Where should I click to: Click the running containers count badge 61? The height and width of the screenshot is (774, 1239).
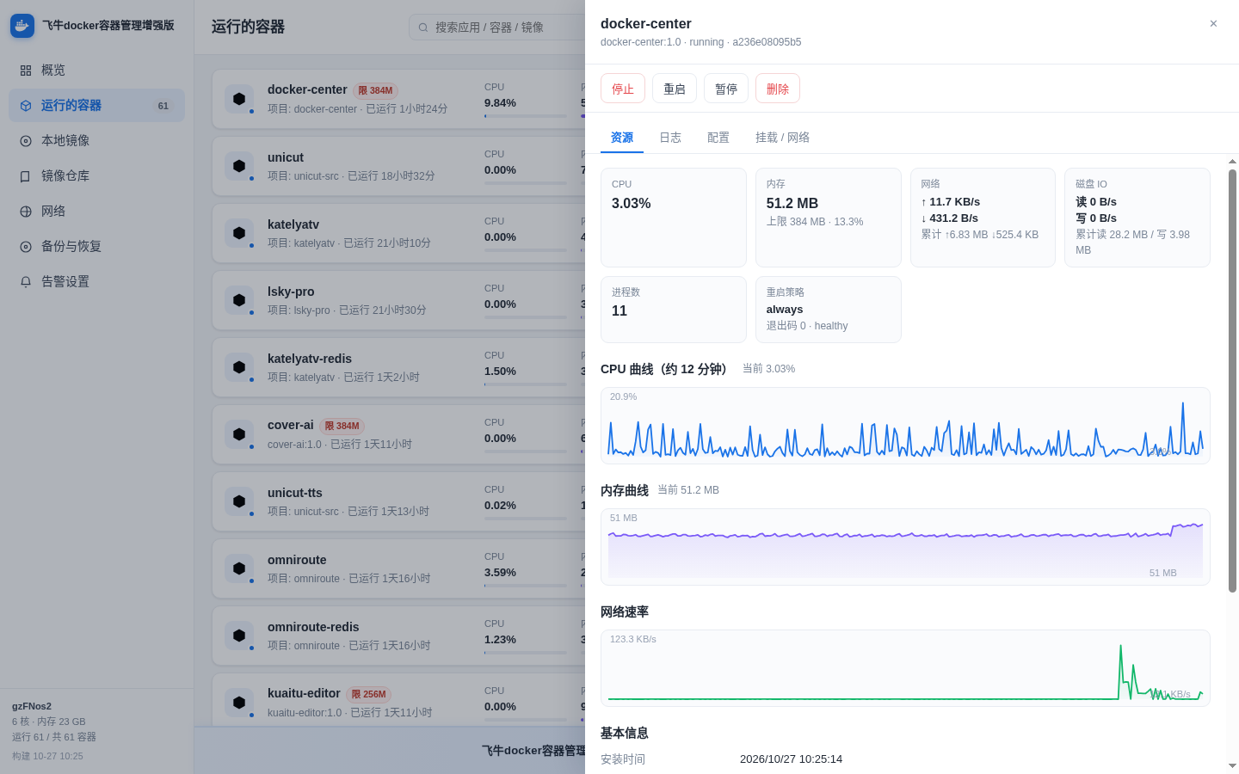click(x=163, y=106)
